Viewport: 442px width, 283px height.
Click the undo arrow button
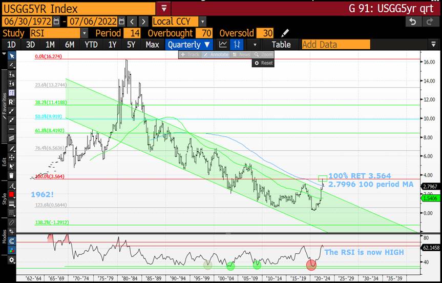413,22
